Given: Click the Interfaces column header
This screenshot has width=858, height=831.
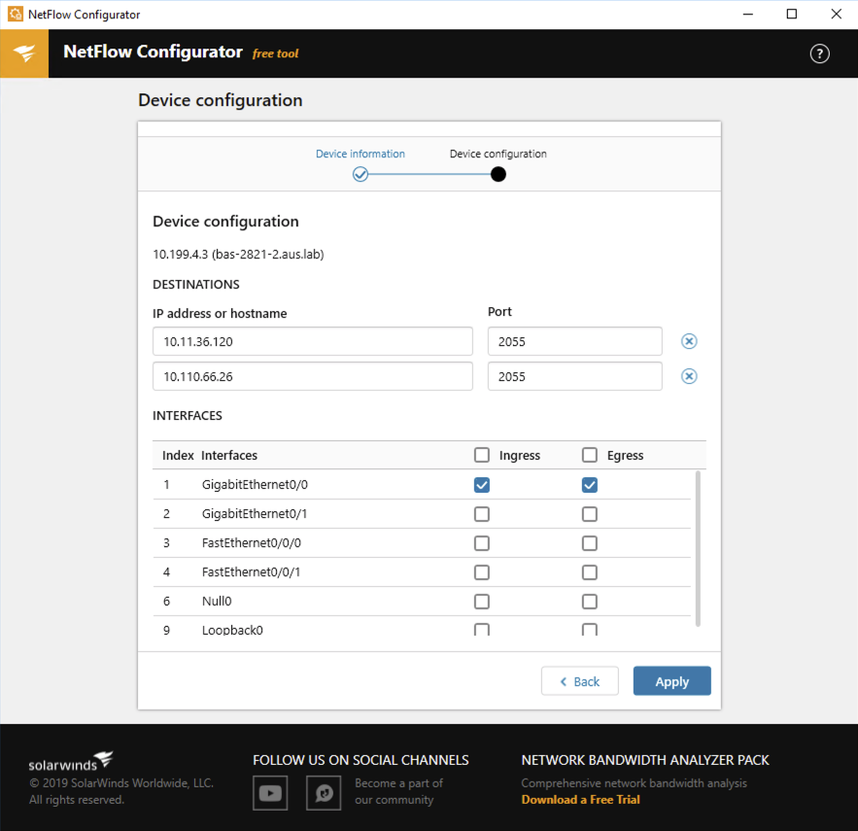Looking at the screenshot, I should click(x=229, y=456).
